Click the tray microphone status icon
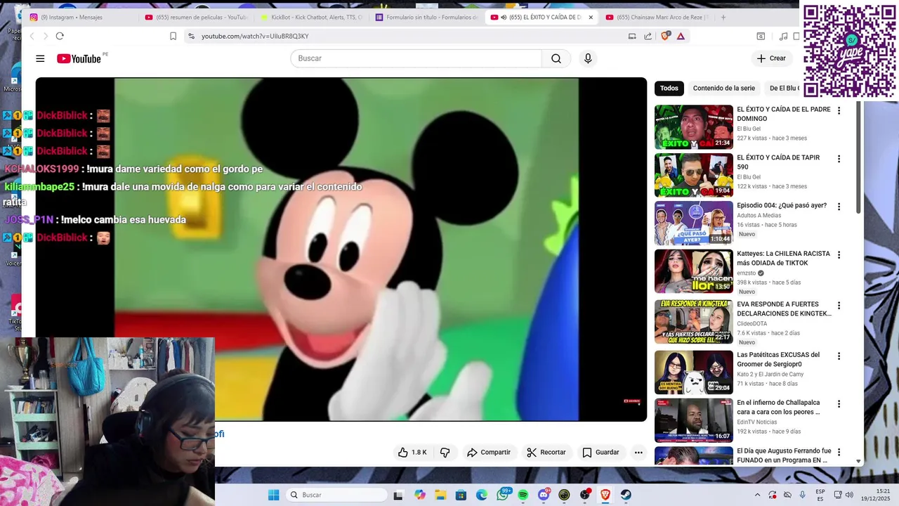899x506 pixels. (803, 495)
